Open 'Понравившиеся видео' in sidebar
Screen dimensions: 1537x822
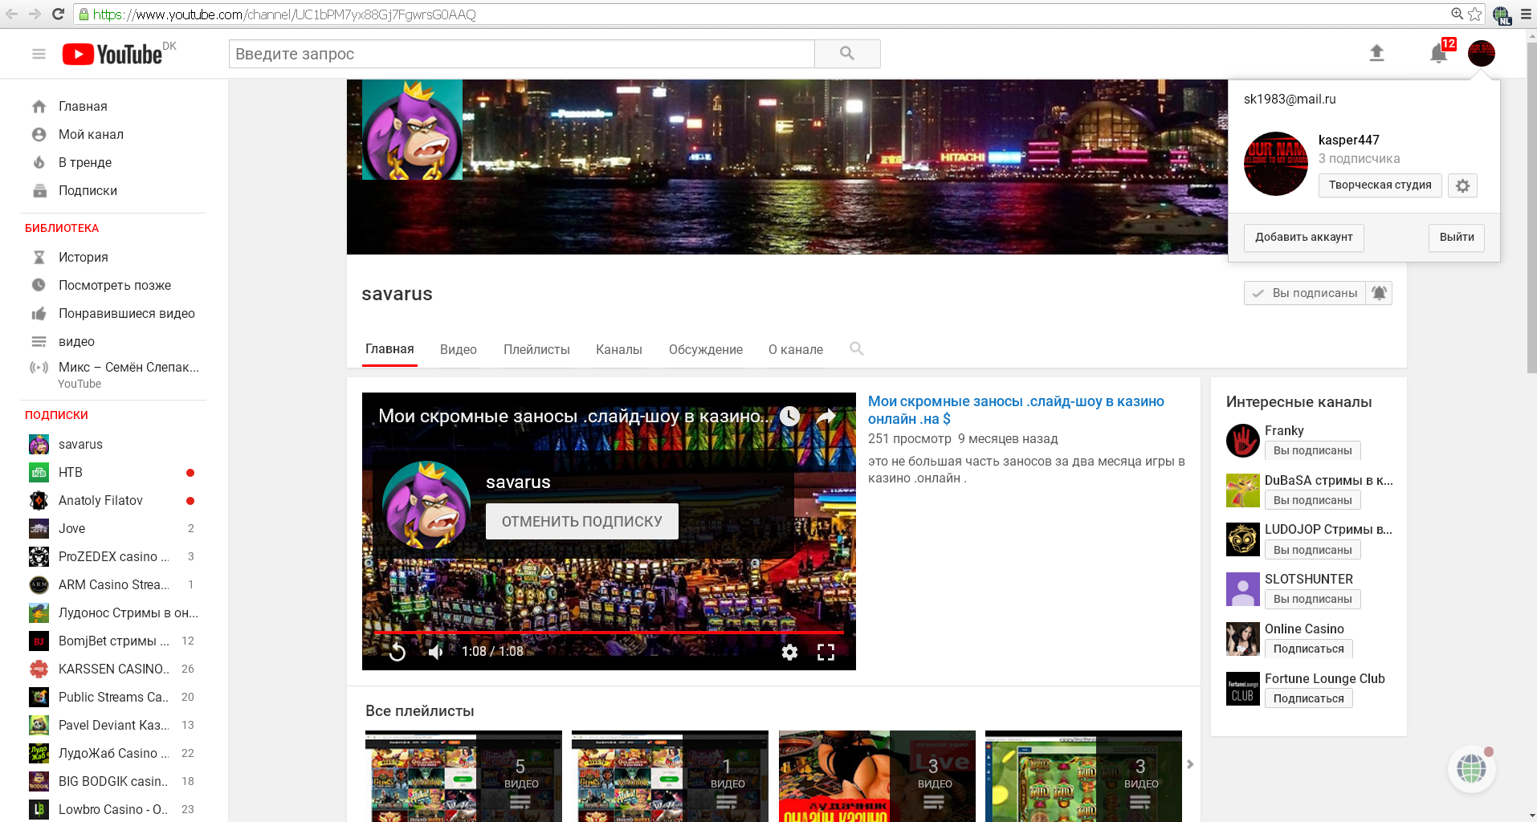(x=127, y=313)
